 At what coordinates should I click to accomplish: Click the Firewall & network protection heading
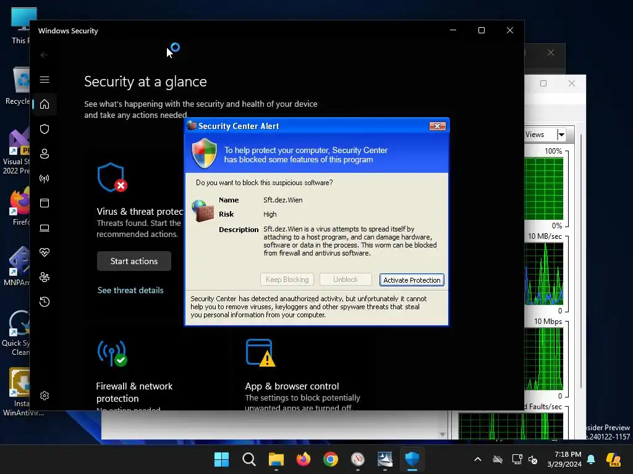pos(134,392)
